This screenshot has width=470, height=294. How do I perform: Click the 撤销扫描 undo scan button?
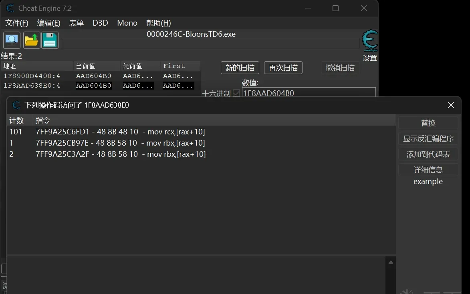pyautogui.click(x=340, y=68)
